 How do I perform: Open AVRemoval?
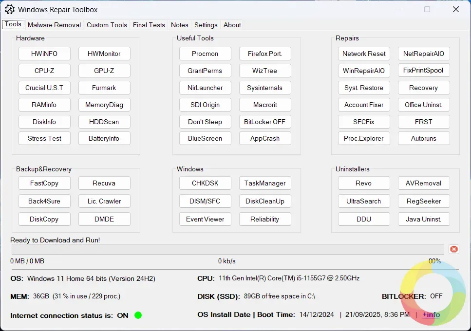(x=424, y=183)
